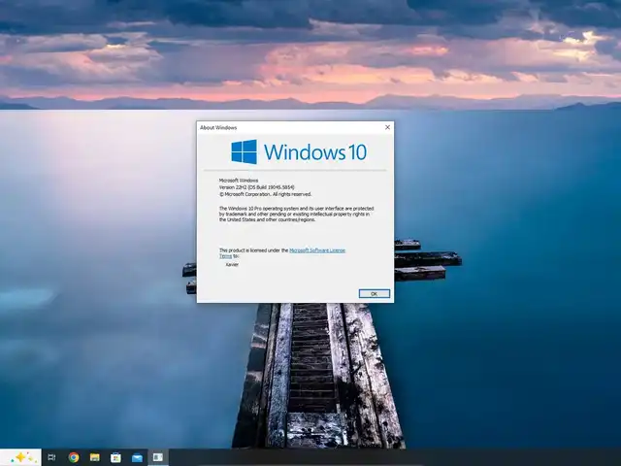Image resolution: width=621 pixels, height=466 pixels.
Task: Open the Microsoft Software License Terms link
Action: pyautogui.click(x=317, y=250)
